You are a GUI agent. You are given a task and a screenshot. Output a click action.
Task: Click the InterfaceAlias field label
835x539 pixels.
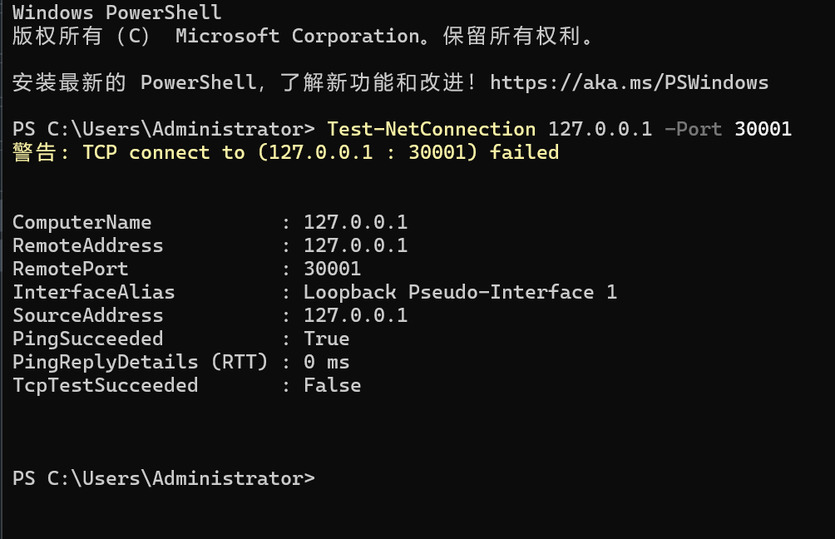93,292
